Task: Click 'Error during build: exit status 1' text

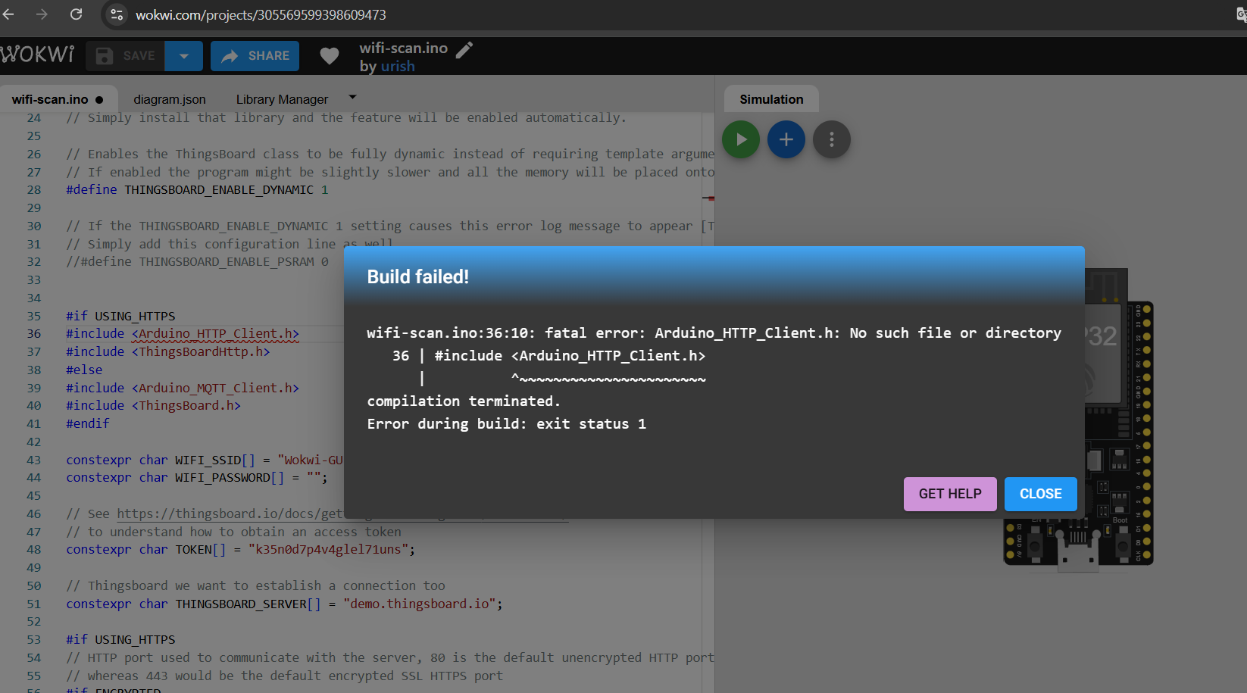Action: click(x=507, y=424)
